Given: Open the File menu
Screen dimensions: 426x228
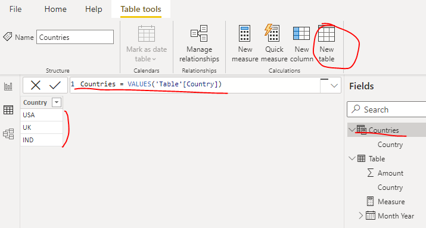Looking at the screenshot, I should pos(15,10).
